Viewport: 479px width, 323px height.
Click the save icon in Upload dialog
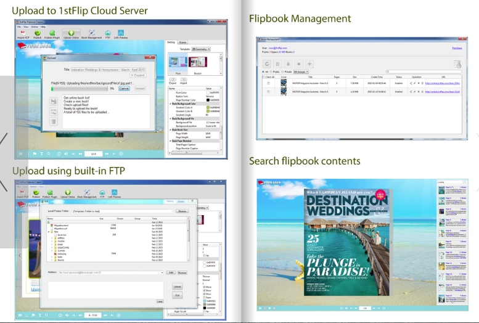pos(54,100)
